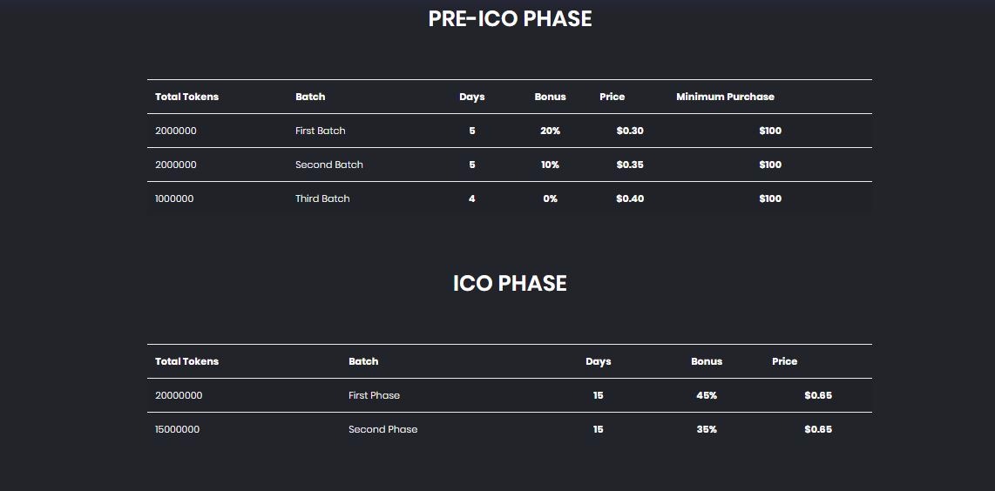Select the Minimum Purchase column header

click(725, 97)
